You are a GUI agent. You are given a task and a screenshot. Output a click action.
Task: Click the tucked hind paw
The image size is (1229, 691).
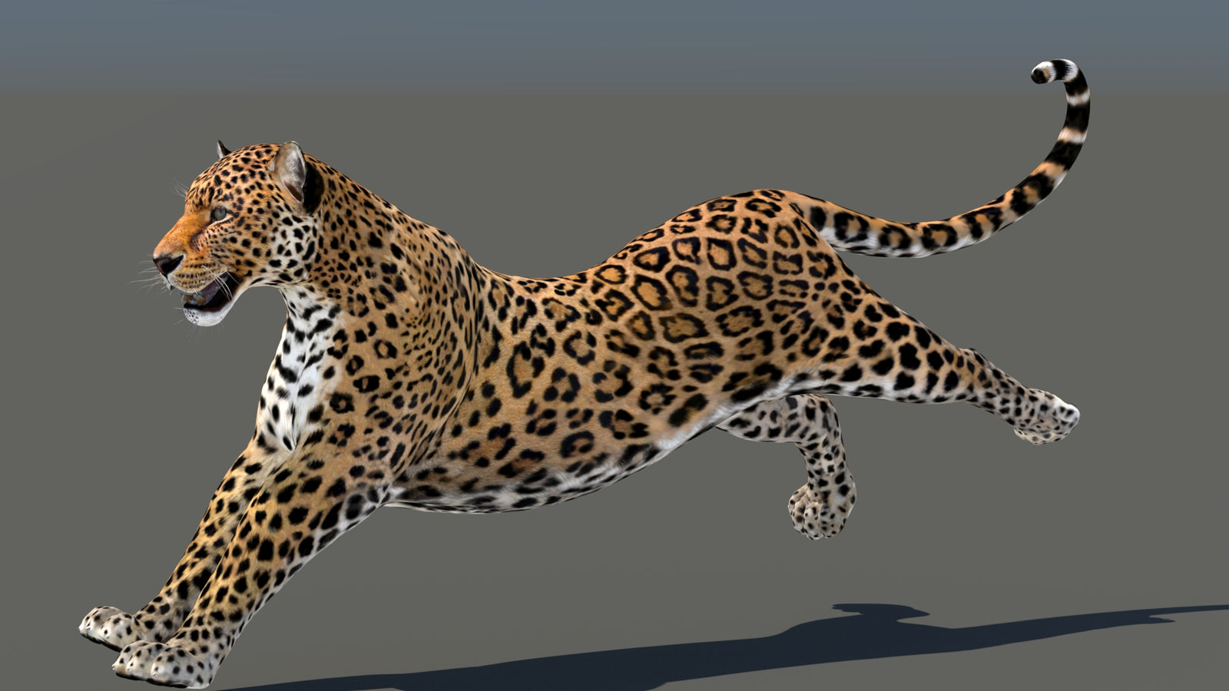818,514
